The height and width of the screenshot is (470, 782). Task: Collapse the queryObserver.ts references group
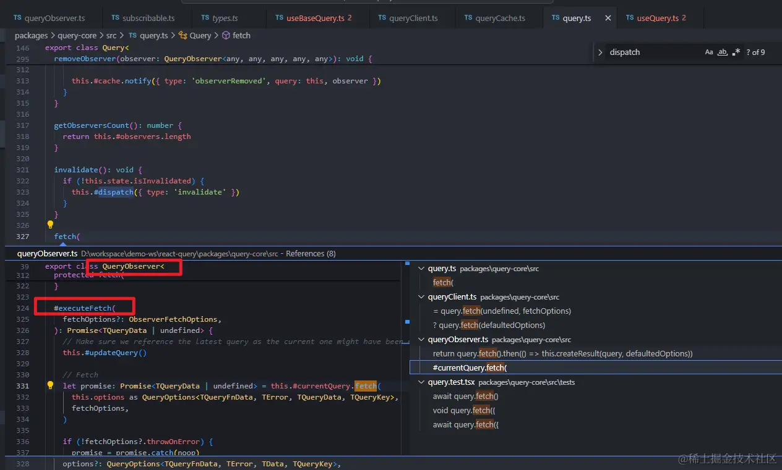pos(421,340)
